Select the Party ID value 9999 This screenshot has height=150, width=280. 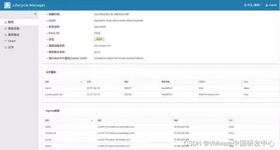pyautogui.click(x=97, y=33)
